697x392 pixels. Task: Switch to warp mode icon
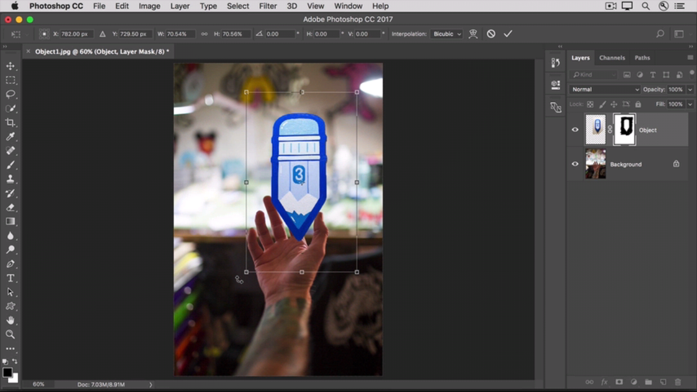473,34
